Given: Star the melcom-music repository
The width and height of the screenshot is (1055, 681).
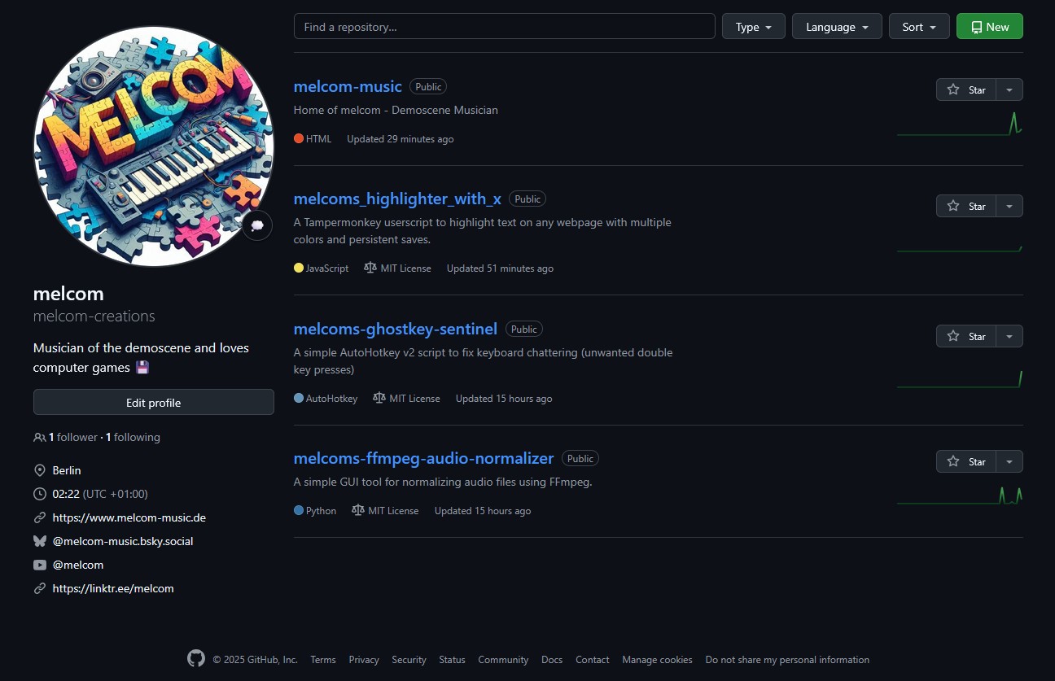Looking at the screenshot, I should 966,90.
